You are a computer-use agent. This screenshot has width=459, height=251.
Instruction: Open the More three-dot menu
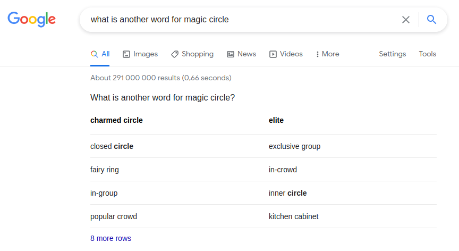328,54
